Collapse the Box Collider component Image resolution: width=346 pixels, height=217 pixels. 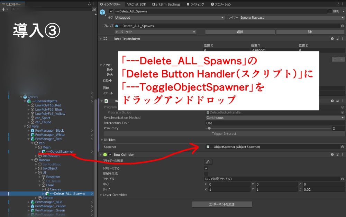101,155
